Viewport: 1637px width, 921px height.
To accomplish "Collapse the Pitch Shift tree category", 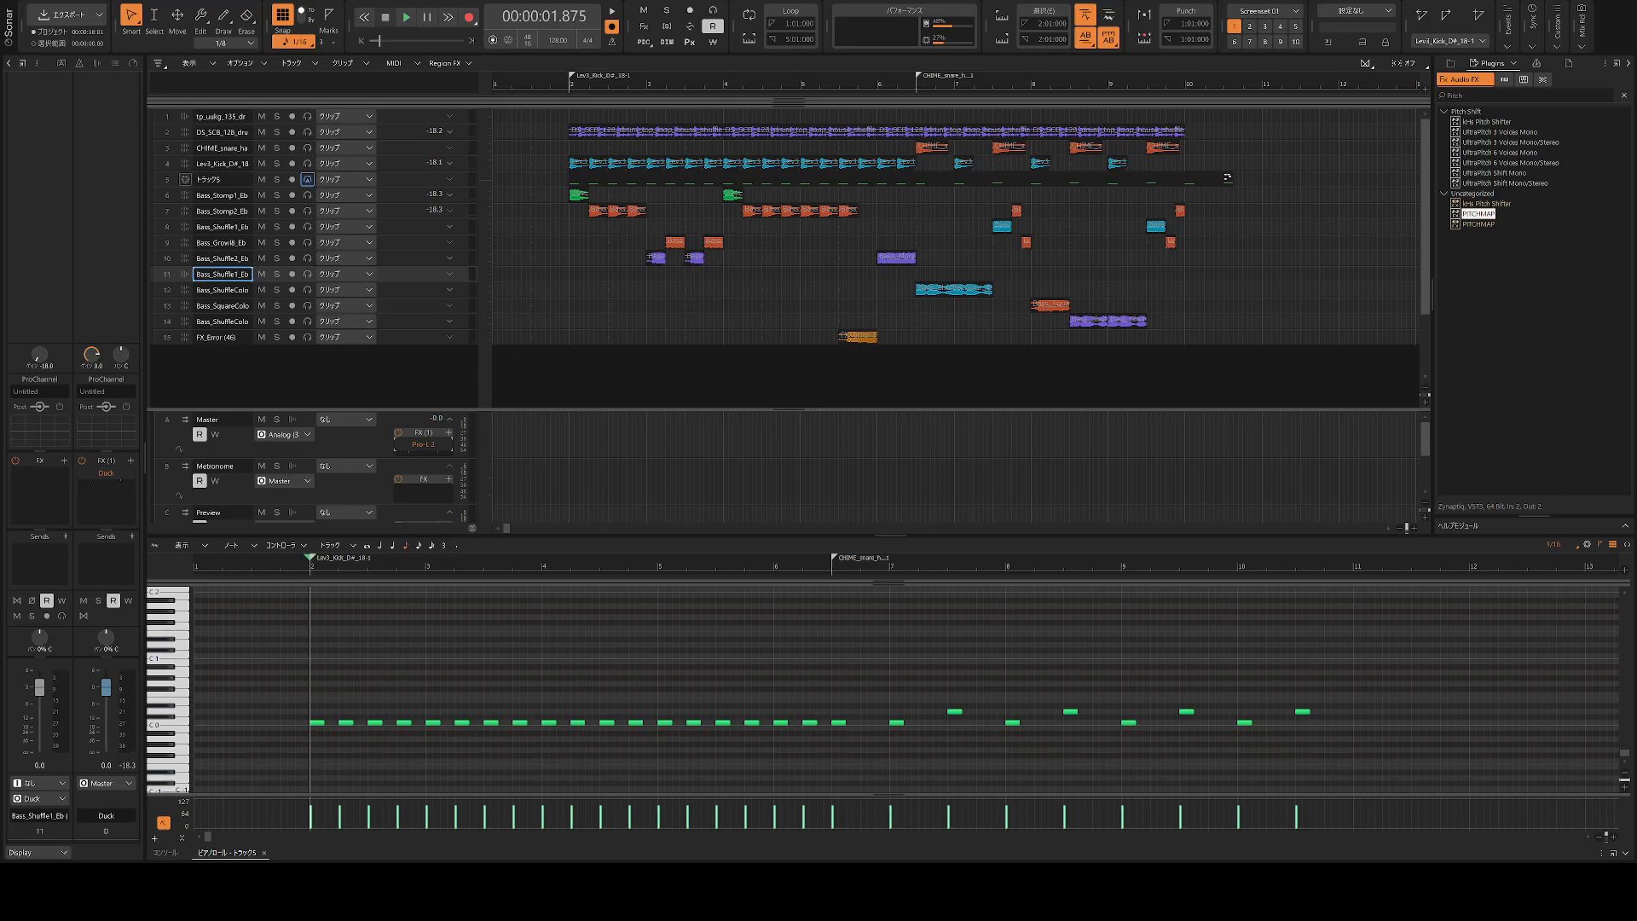I will click(1443, 111).
